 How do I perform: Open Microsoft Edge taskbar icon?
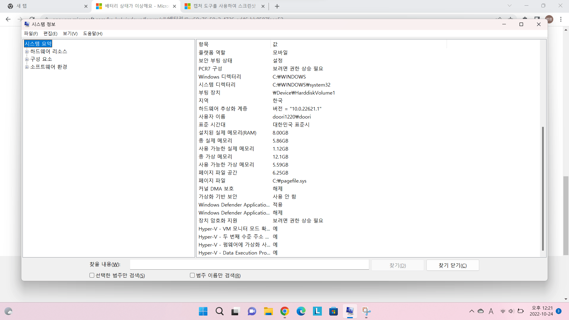tap(301, 311)
